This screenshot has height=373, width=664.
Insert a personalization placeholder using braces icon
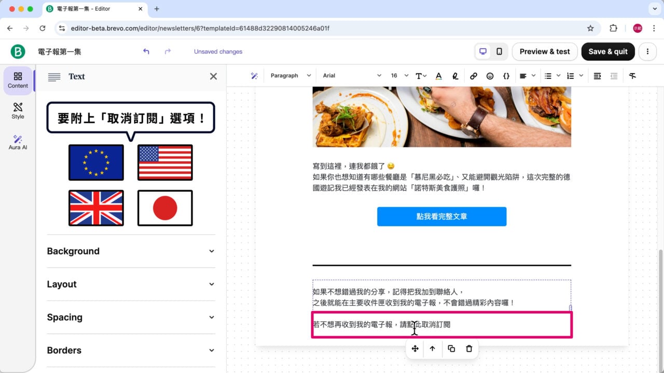click(506, 76)
